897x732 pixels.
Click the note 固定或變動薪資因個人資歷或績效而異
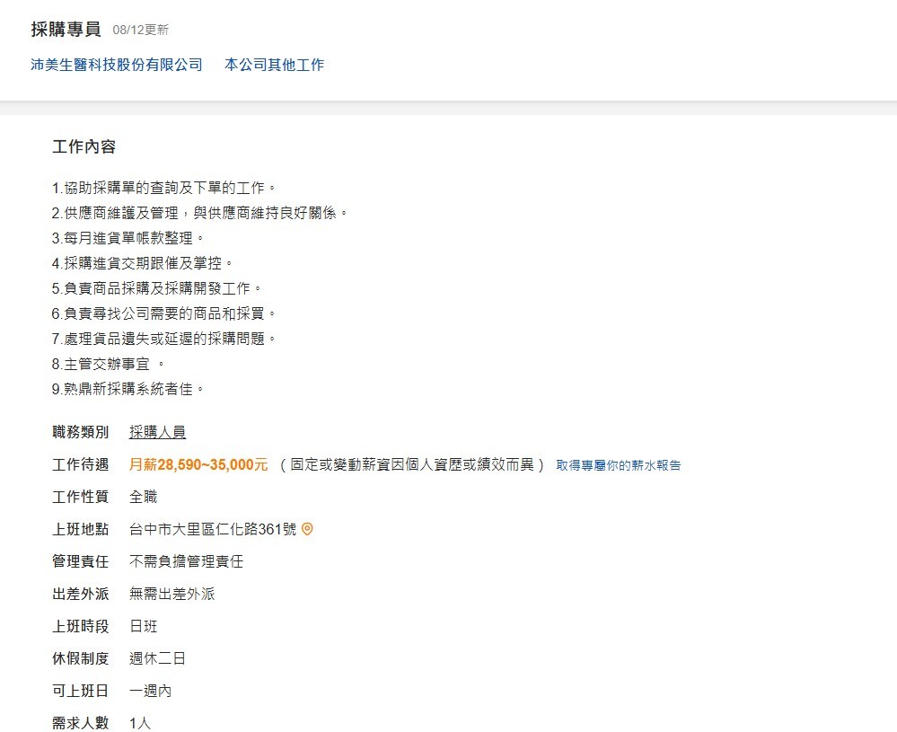[x=412, y=464]
